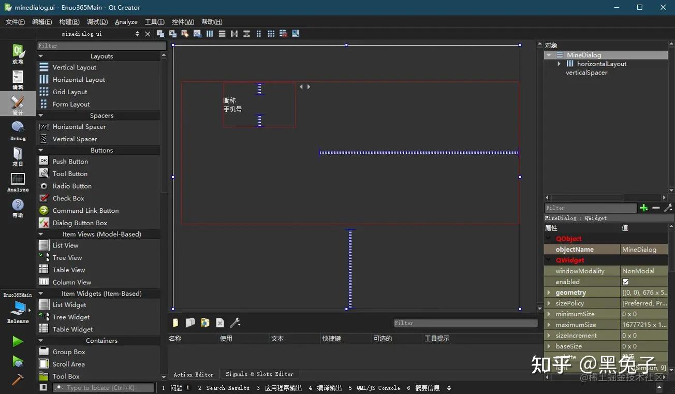Image resolution: width=675 pixels, height=394 pixels.
Task: Click the Lay Out in a Grid icon
Action: point(271,34)
